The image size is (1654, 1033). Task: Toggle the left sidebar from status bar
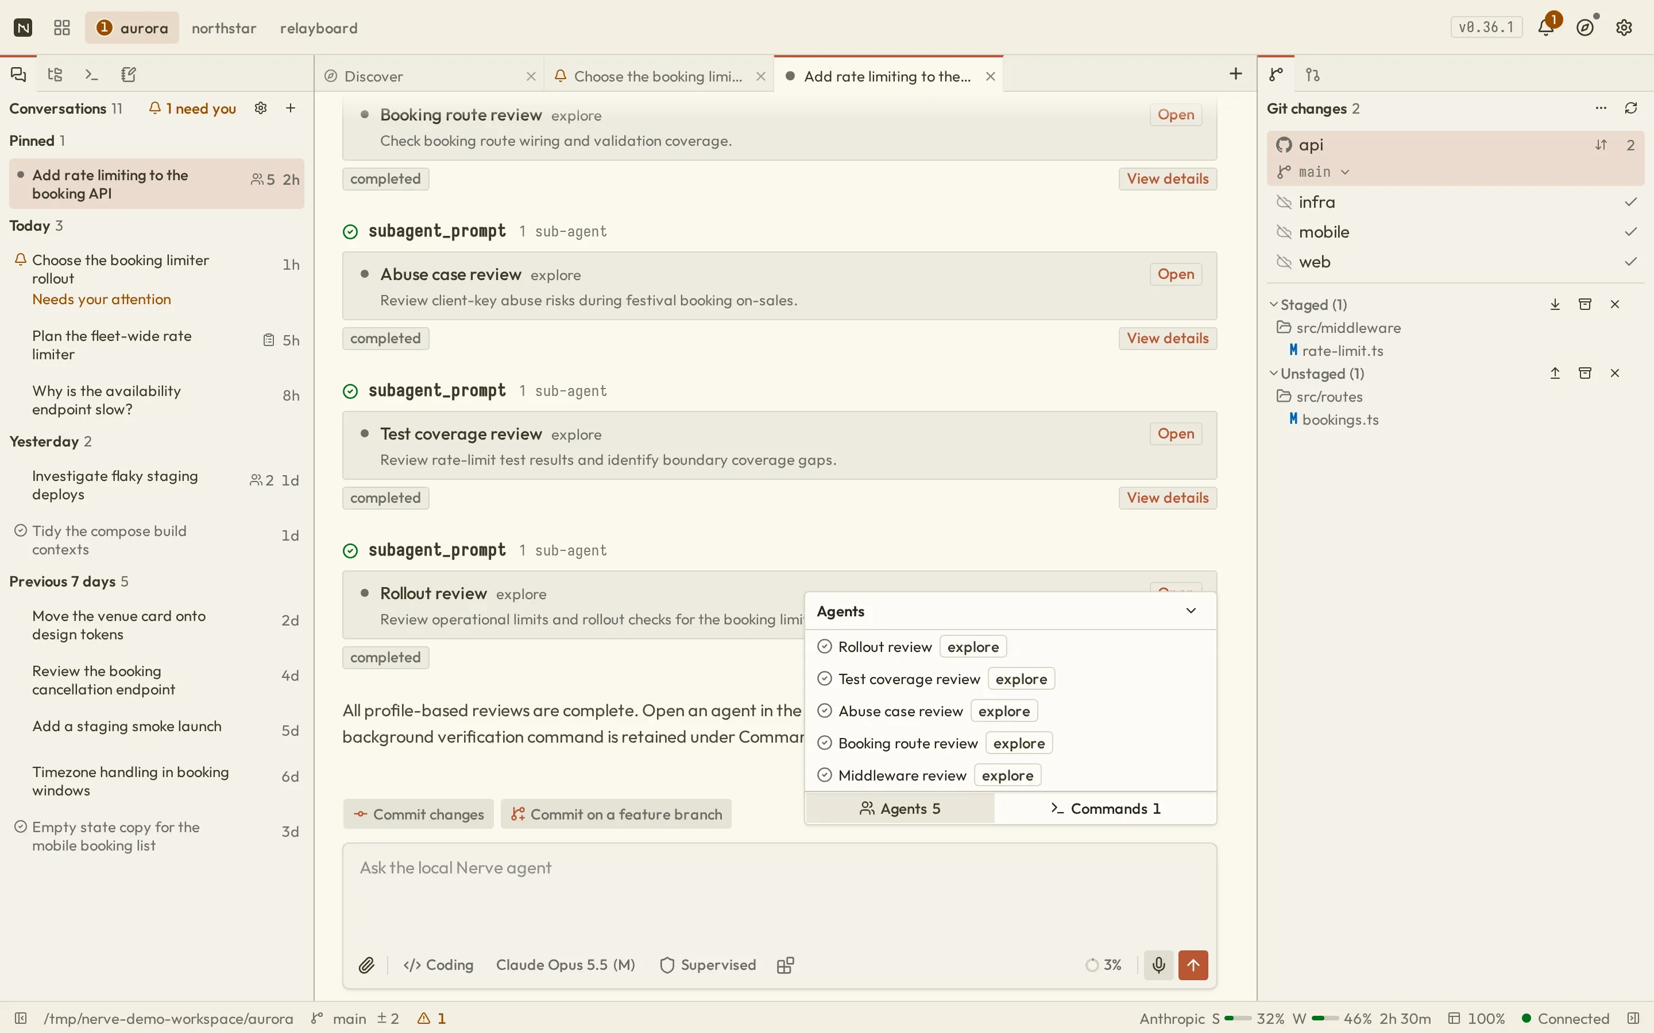click(21, 1018)
